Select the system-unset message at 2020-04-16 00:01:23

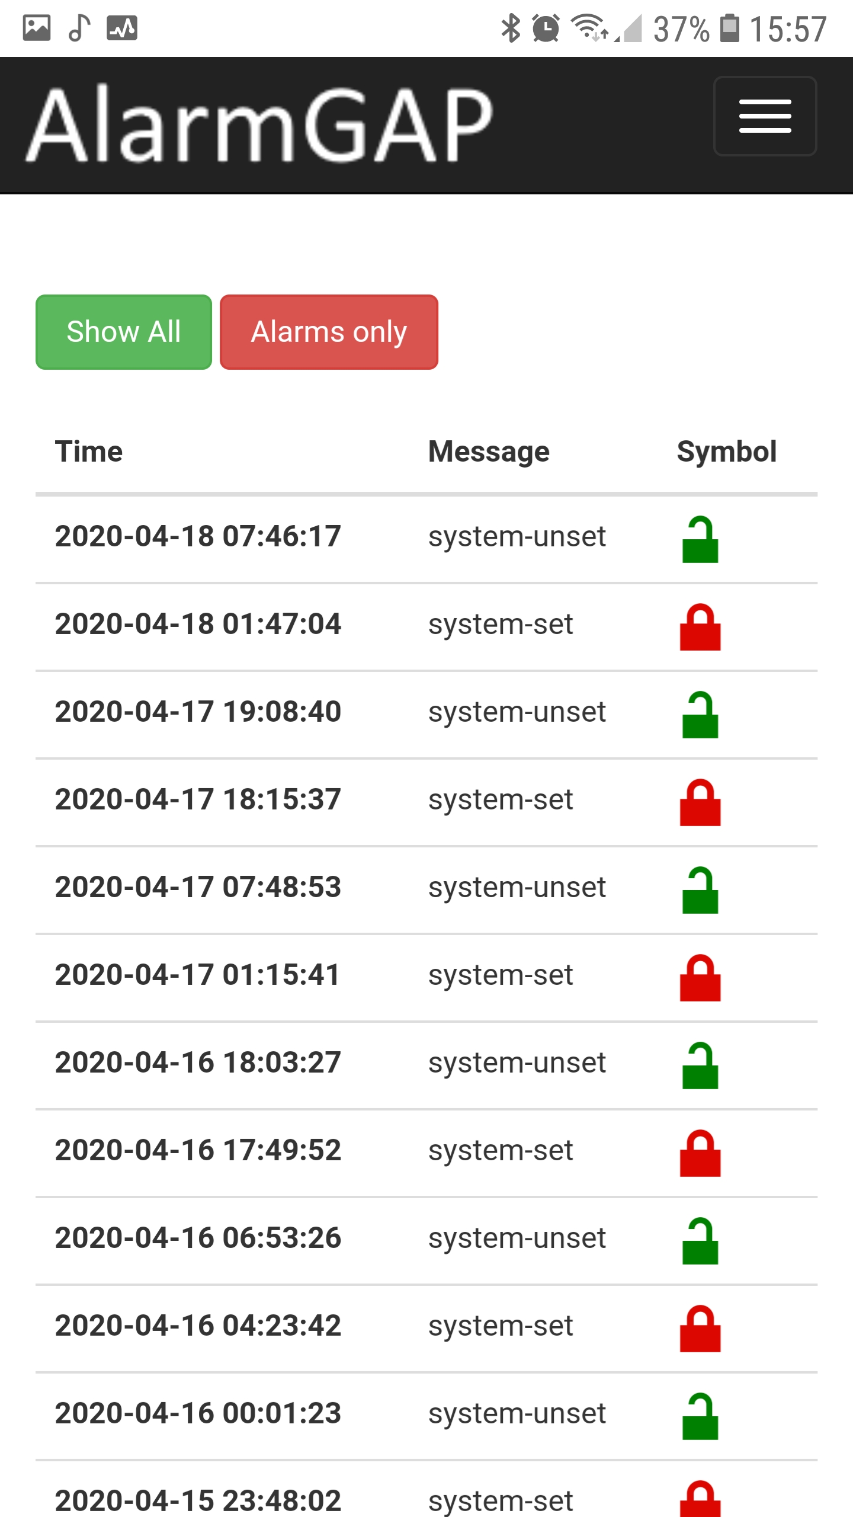pos(517,1413)
